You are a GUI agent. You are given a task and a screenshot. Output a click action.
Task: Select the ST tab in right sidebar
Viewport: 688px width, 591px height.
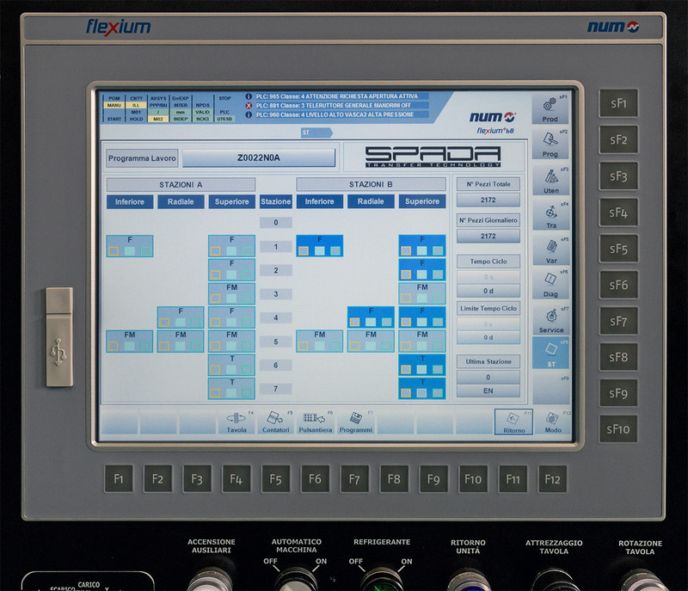[x=550, y=354]
